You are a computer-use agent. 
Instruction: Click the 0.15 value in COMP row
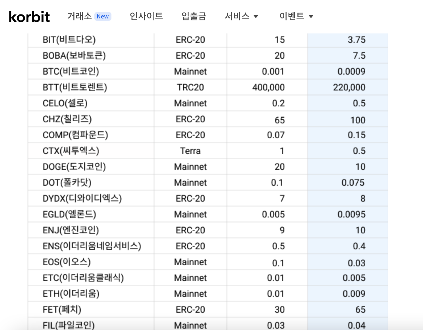(x=356, y=135)
